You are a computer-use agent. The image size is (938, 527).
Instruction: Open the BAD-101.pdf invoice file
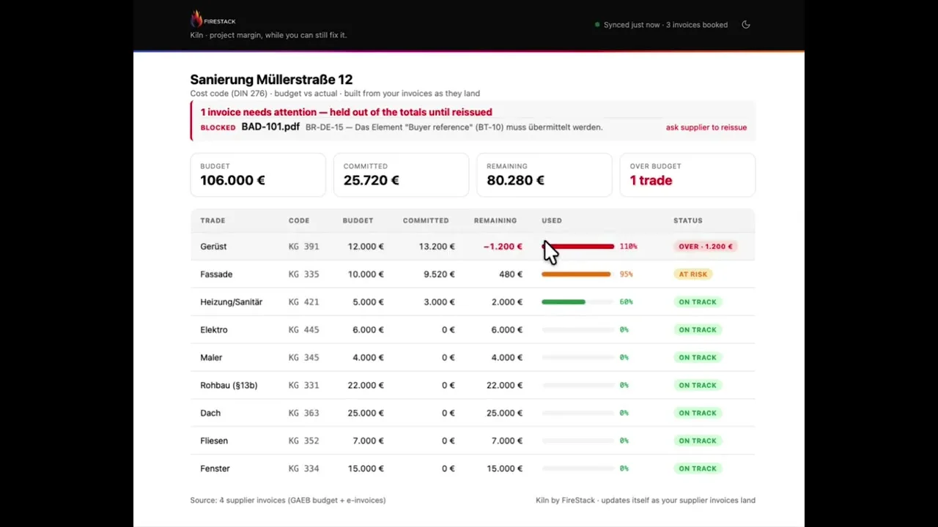tap(270, 127)
